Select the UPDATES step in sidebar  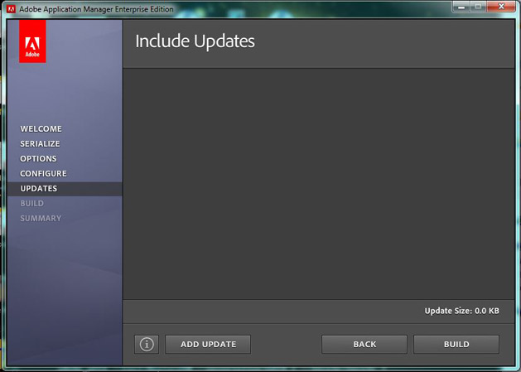65,189
